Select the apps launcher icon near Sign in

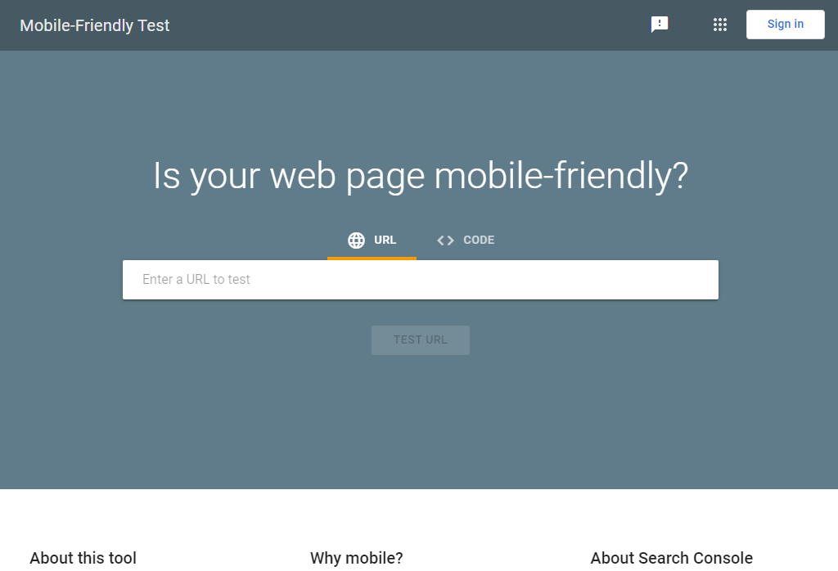click(720, 25)
